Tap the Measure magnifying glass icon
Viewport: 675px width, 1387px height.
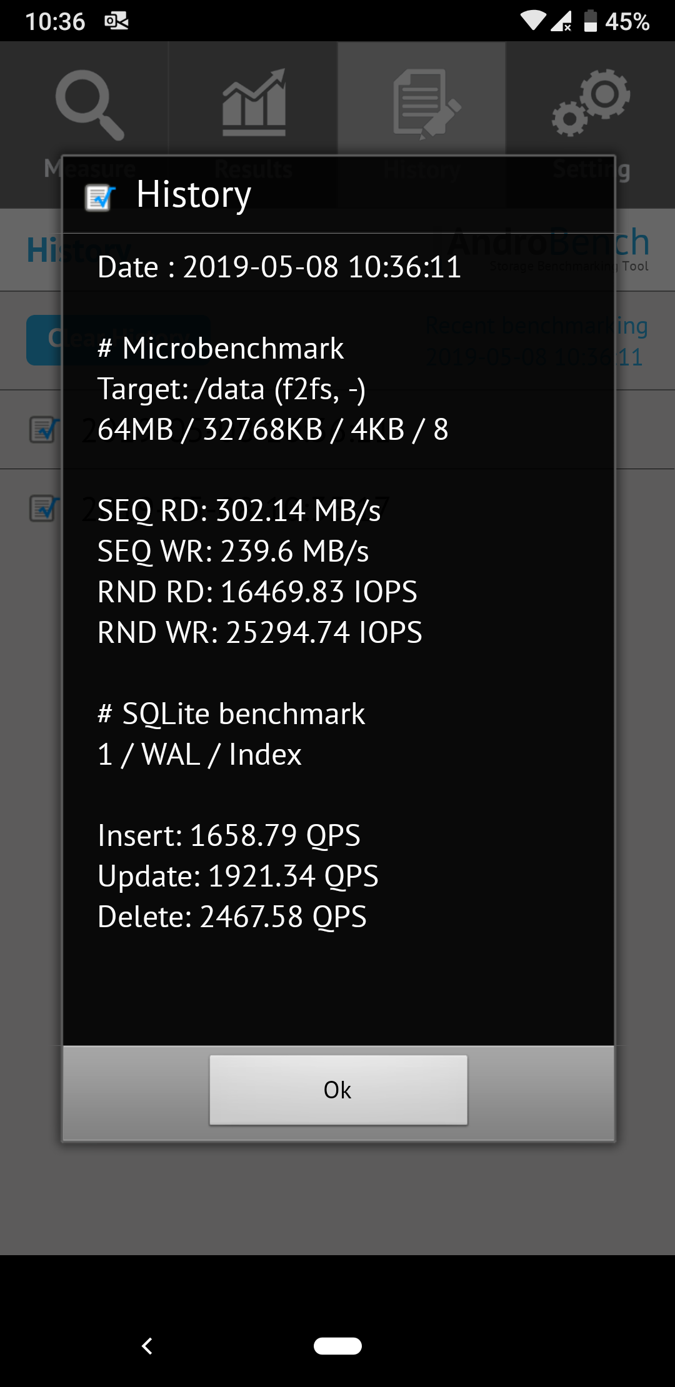tap(89, 104)
